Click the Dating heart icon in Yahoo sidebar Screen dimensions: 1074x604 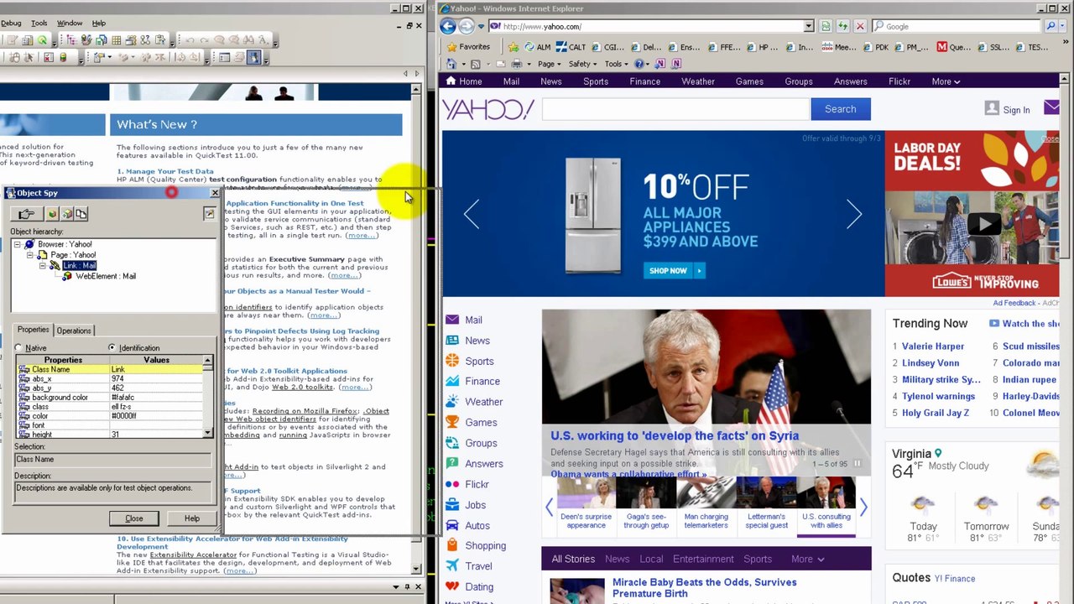tap(452, 586)
